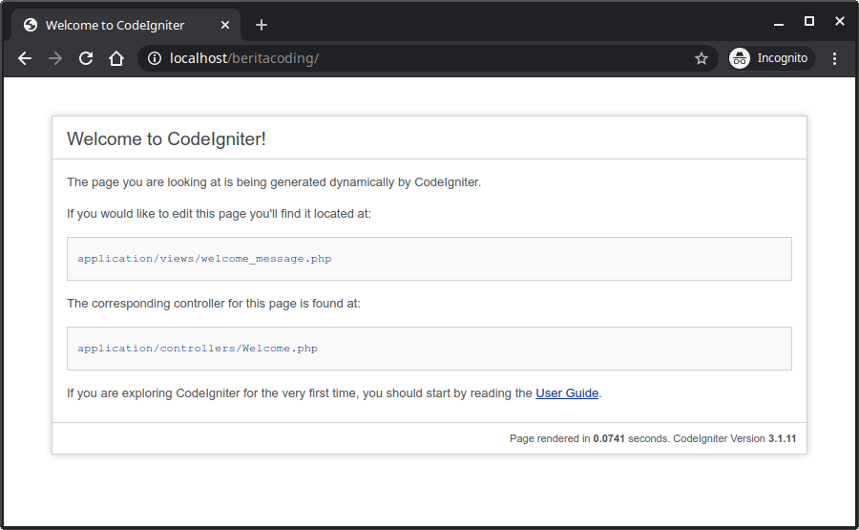Open the Chrome three-dot menu

tap(834, 58)
